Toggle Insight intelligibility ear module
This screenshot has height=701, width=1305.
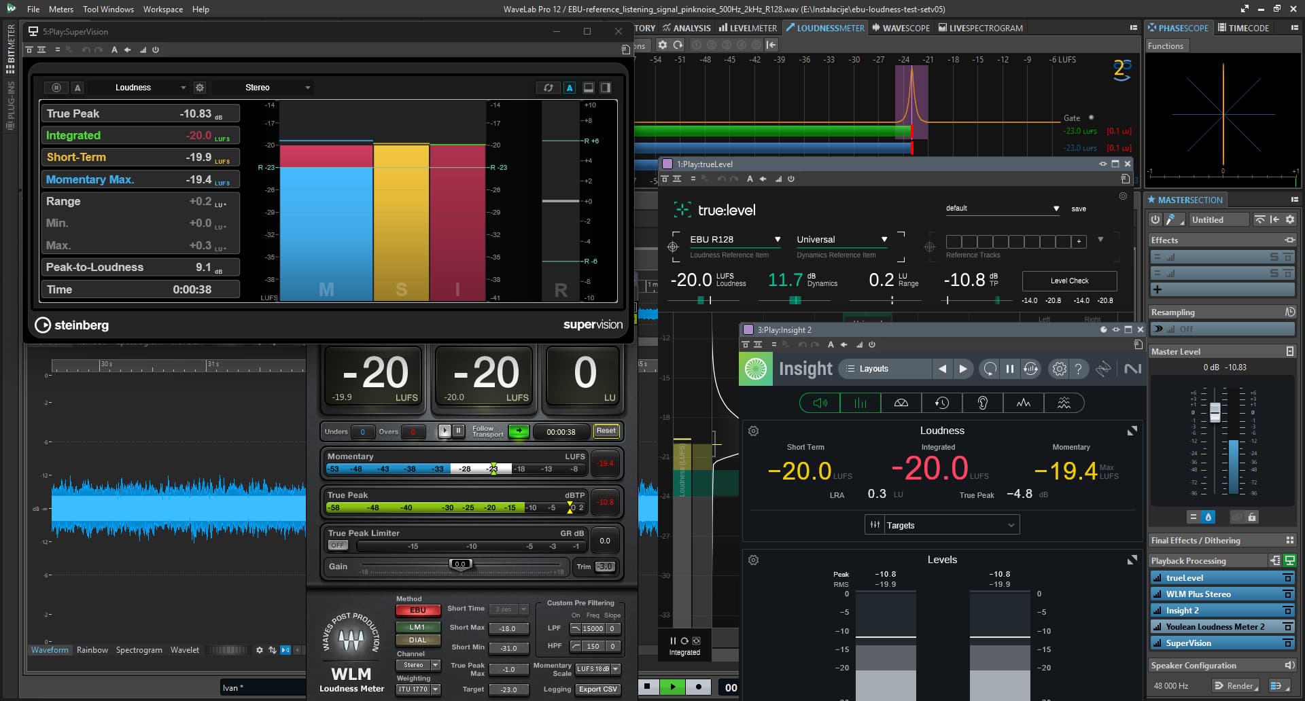pyautogui.click(x=983, y=403)
